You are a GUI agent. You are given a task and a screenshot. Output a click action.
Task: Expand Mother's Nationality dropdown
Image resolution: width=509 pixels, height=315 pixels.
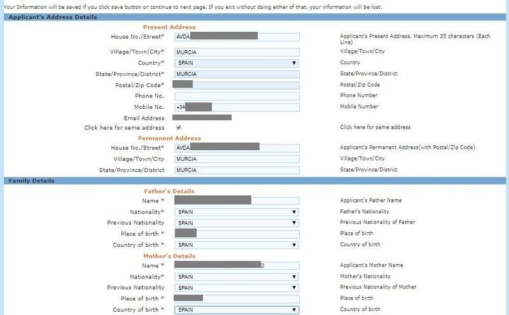[x=237, y=277]
